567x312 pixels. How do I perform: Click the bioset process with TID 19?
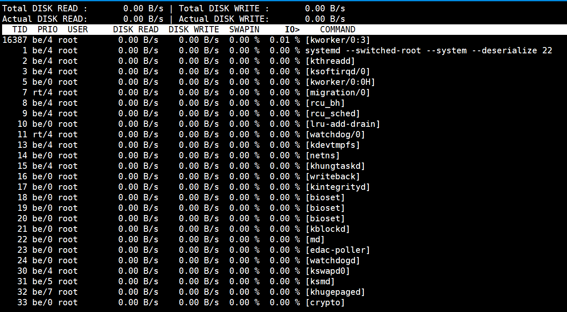[325, 208]
